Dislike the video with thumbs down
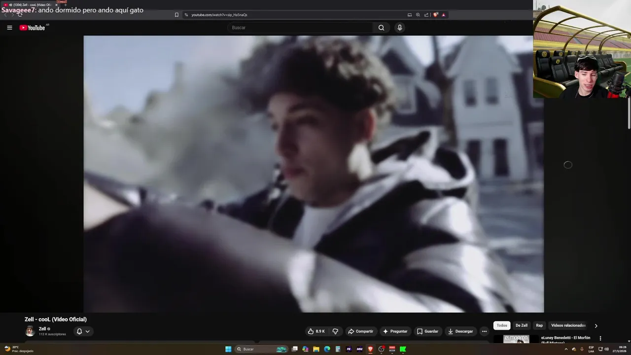631x355 pixels. (335, 331)
